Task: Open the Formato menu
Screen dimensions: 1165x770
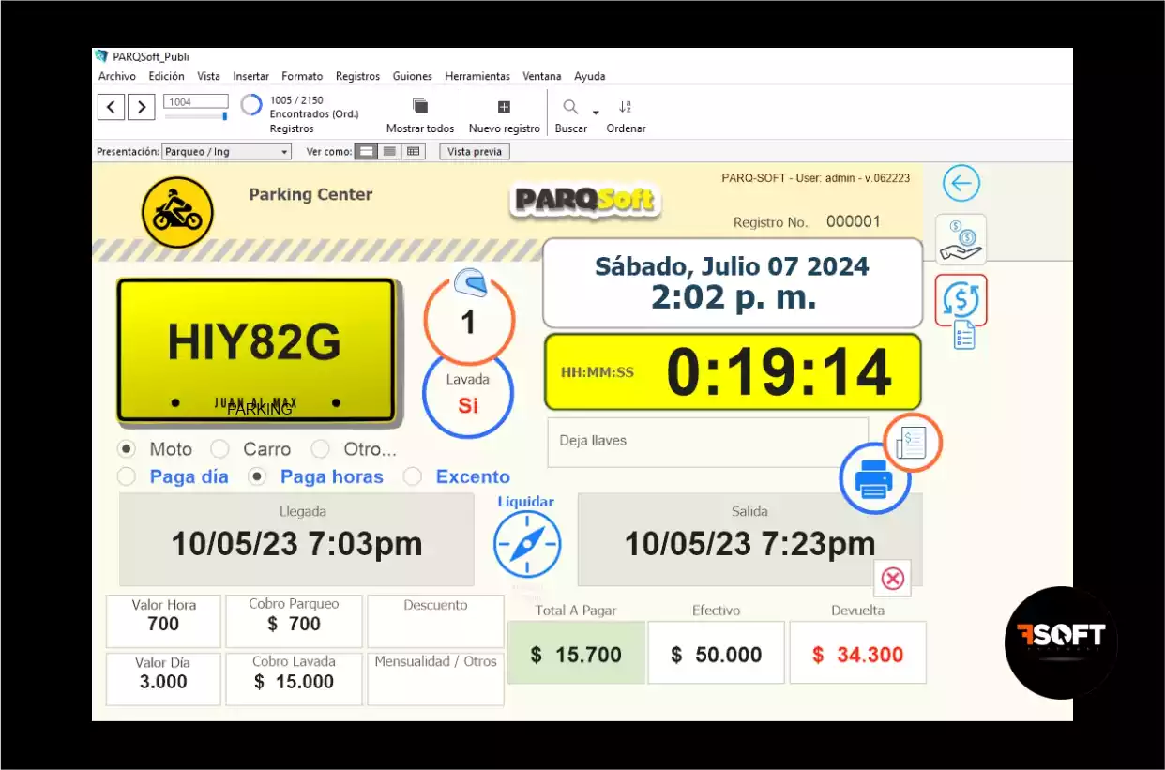Action: [x=302, y=76]
